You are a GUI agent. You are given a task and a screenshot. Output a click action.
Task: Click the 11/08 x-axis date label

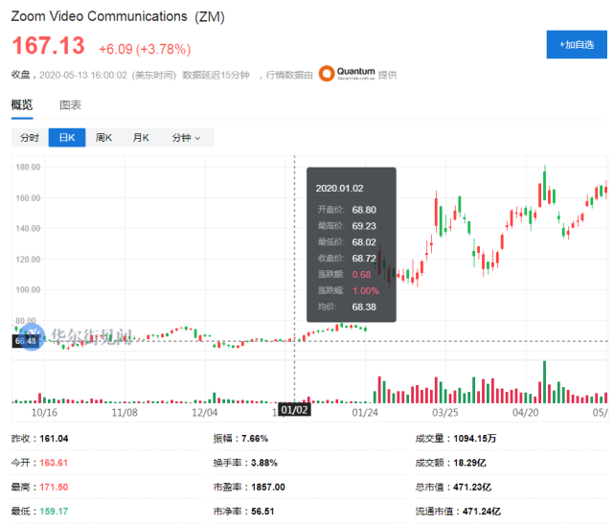click(x=125, y=412)
